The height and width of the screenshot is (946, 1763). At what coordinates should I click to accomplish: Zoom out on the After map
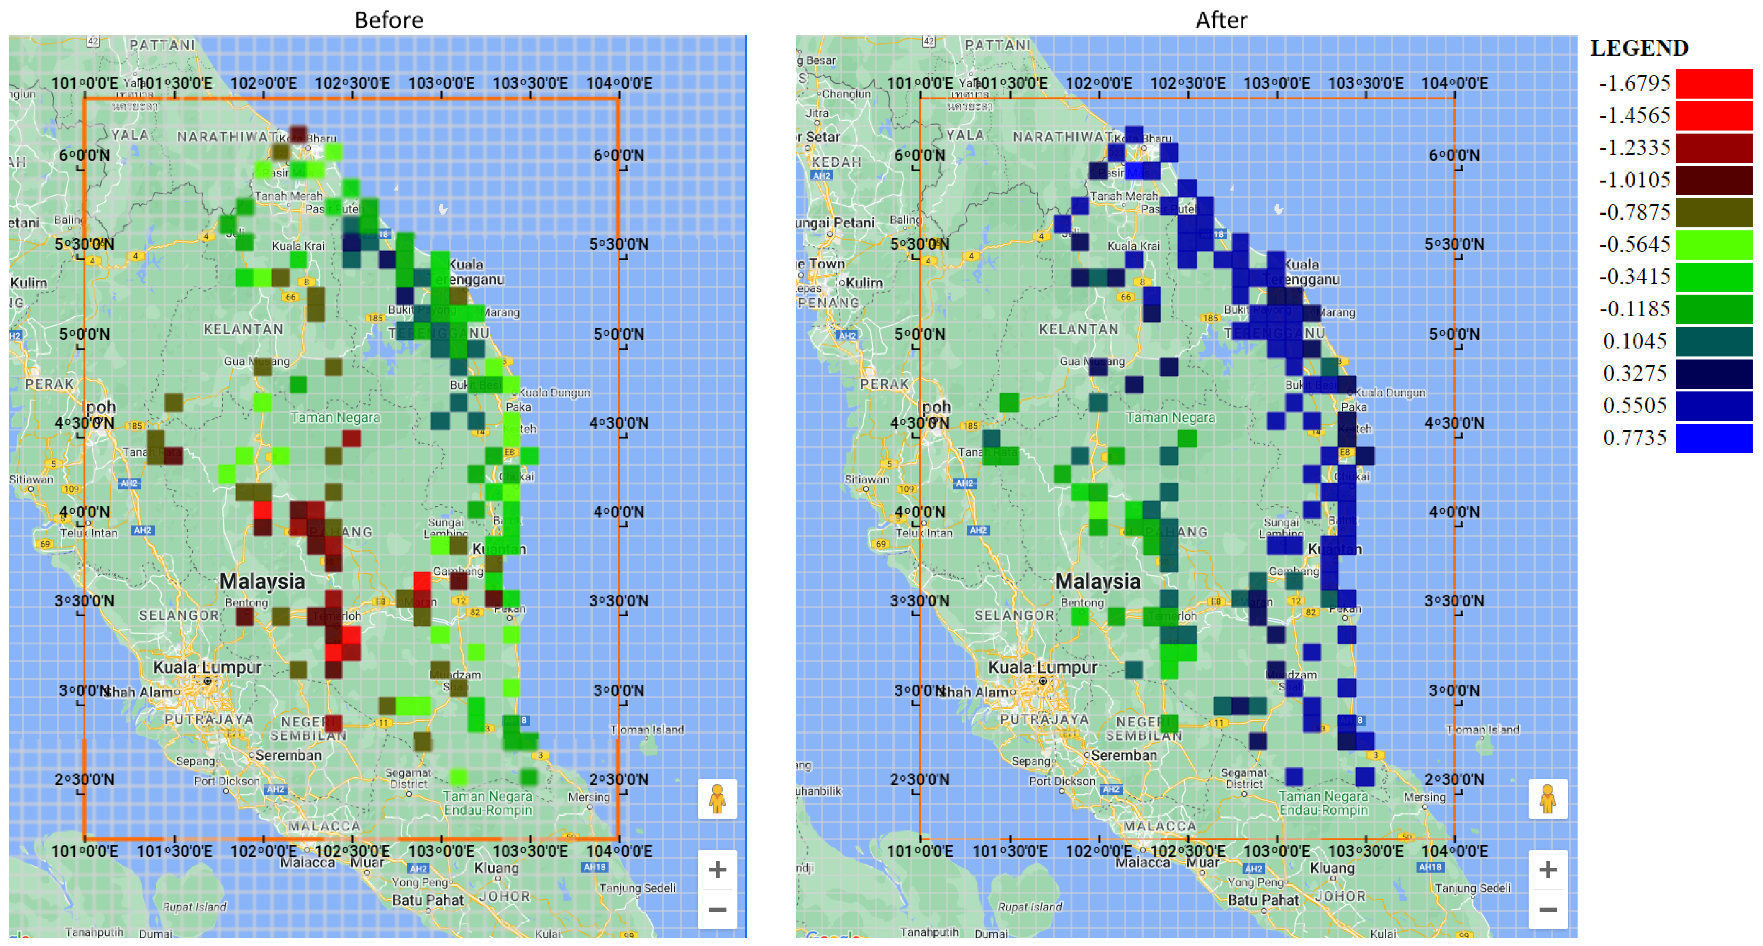click(1548, 909)
